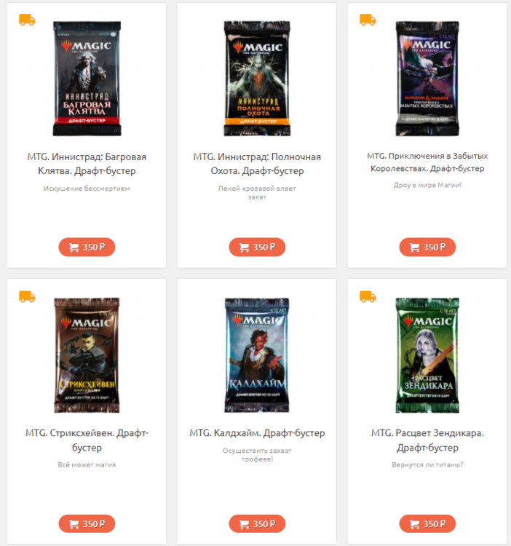The height and width of the screenshot is (546, 511).
Task: Add Багровая Клятва booster to cart for 350 ₽
Action: pyautogui.click(x=87, y=248)
